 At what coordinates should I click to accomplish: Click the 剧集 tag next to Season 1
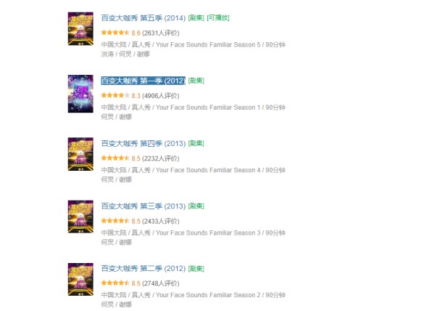(196, 81)
